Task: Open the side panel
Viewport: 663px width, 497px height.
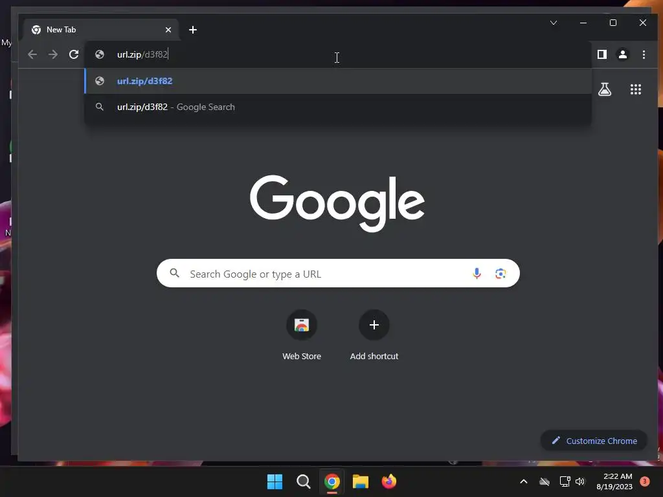Action: tap(602, 54)
